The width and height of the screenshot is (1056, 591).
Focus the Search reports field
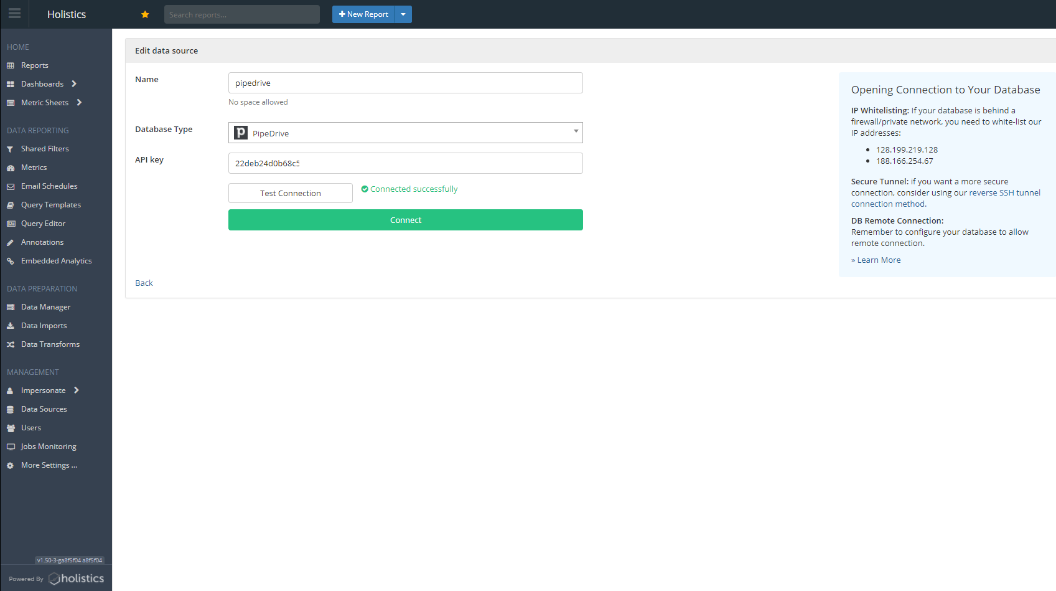pyautogui.click(x=242, y=14)
